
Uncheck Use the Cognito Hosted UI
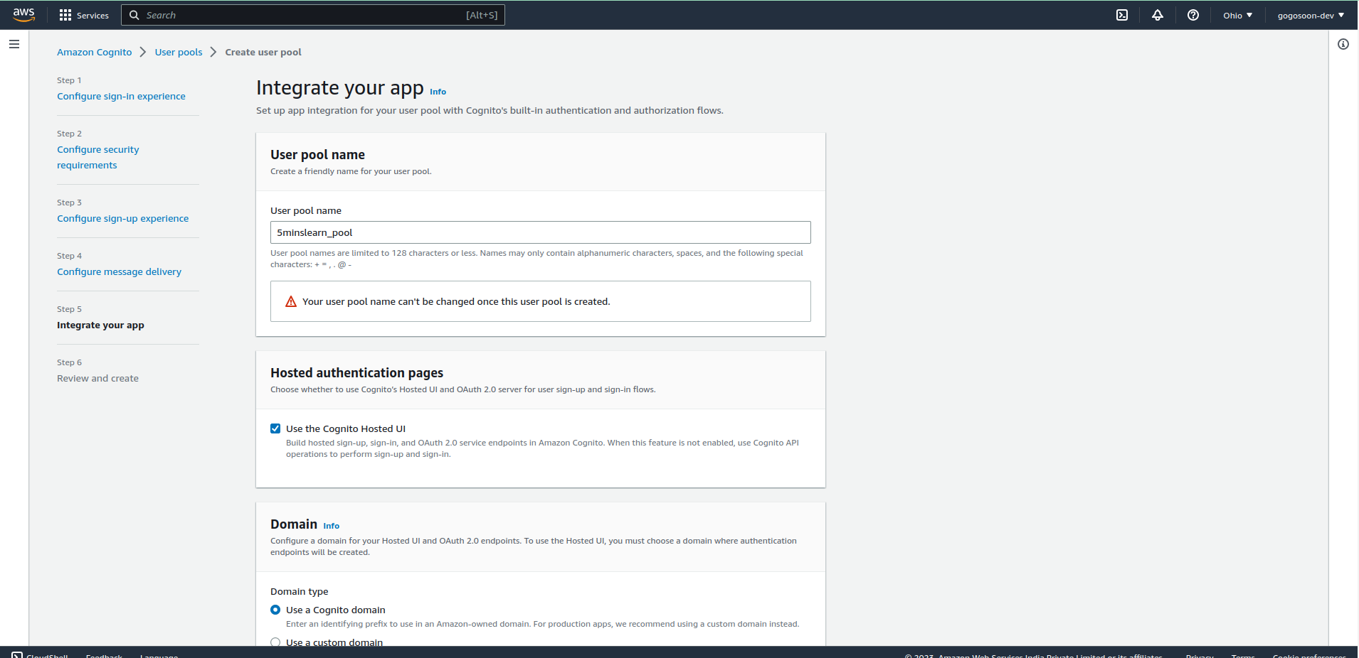275,428
